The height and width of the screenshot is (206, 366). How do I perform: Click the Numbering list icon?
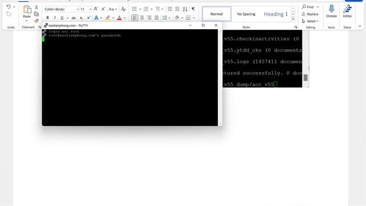coord(146,9)
